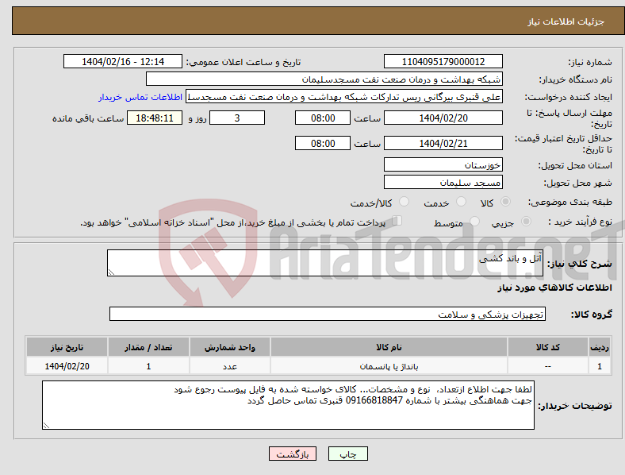Click the تاریخ نیاز column header
The width and height of the screenshot is (625, 475).
click(x=67, y=347)
